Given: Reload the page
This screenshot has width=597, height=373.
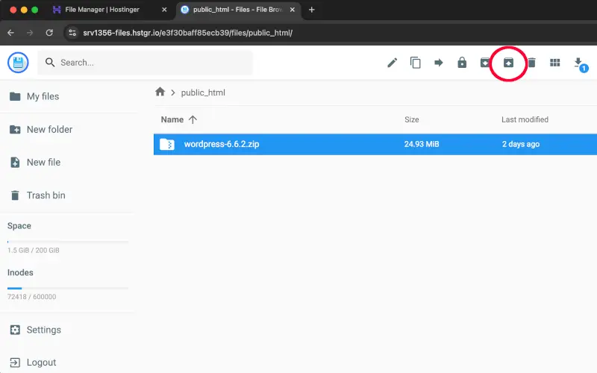Looking at the screenshot, I should click(49, 33).
